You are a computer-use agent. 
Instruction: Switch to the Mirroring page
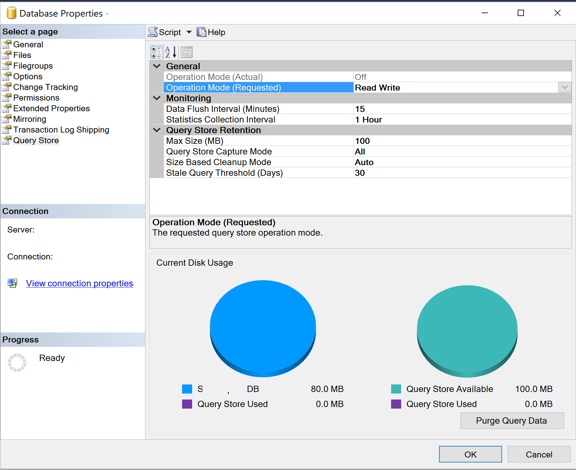click(30, 119)
